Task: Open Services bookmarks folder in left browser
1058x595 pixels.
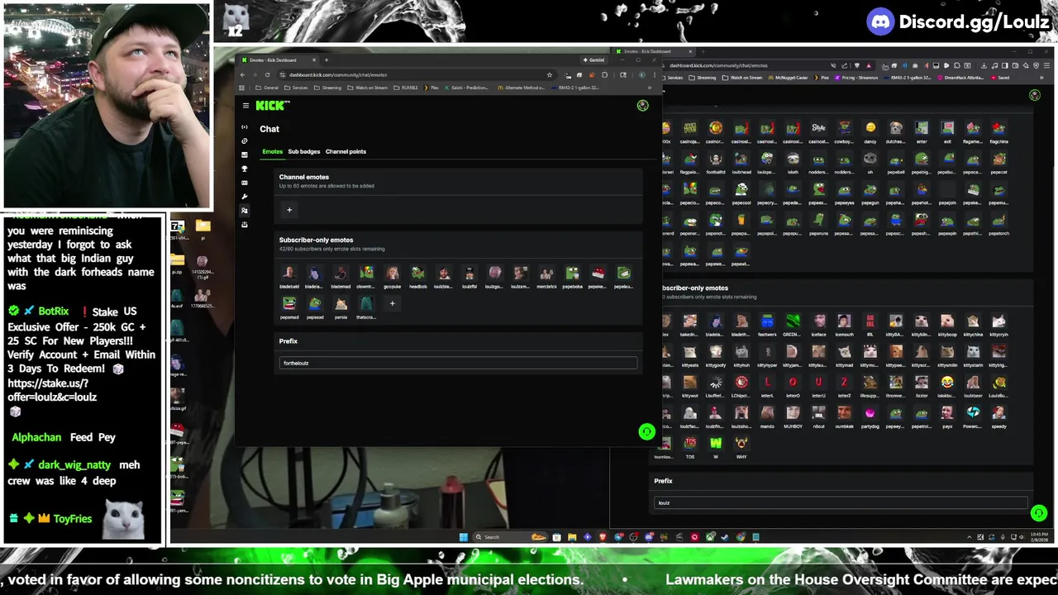Action: [x=296, y=88]
